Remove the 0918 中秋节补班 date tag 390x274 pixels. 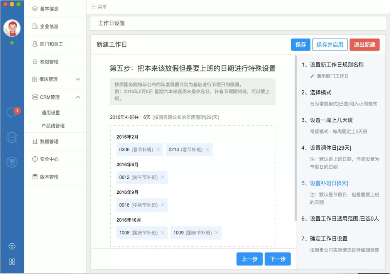[x=163, y=205]
